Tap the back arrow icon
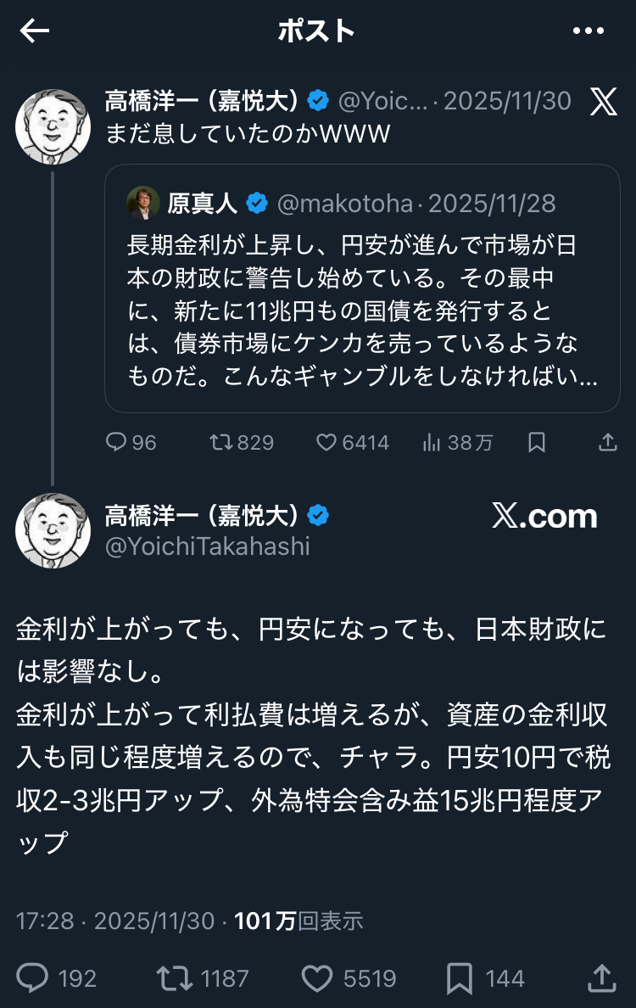The width and height of the screenshot is (636, 1008). tap(35, 31)
